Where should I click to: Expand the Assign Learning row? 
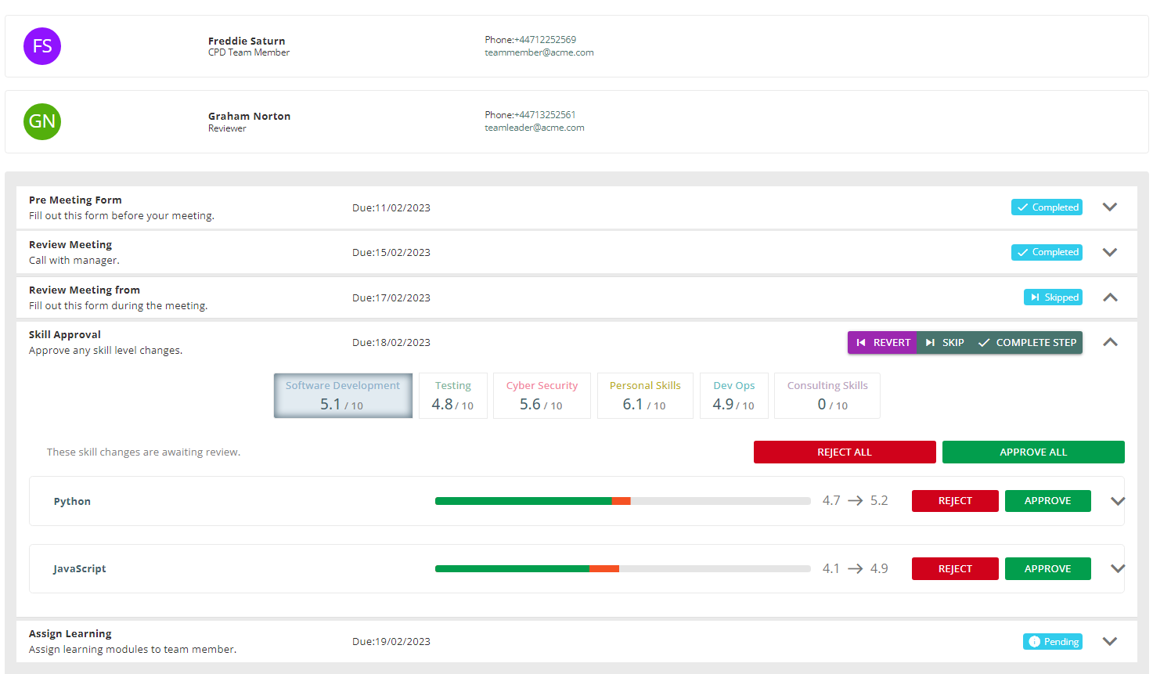[x=1109, y=641]
